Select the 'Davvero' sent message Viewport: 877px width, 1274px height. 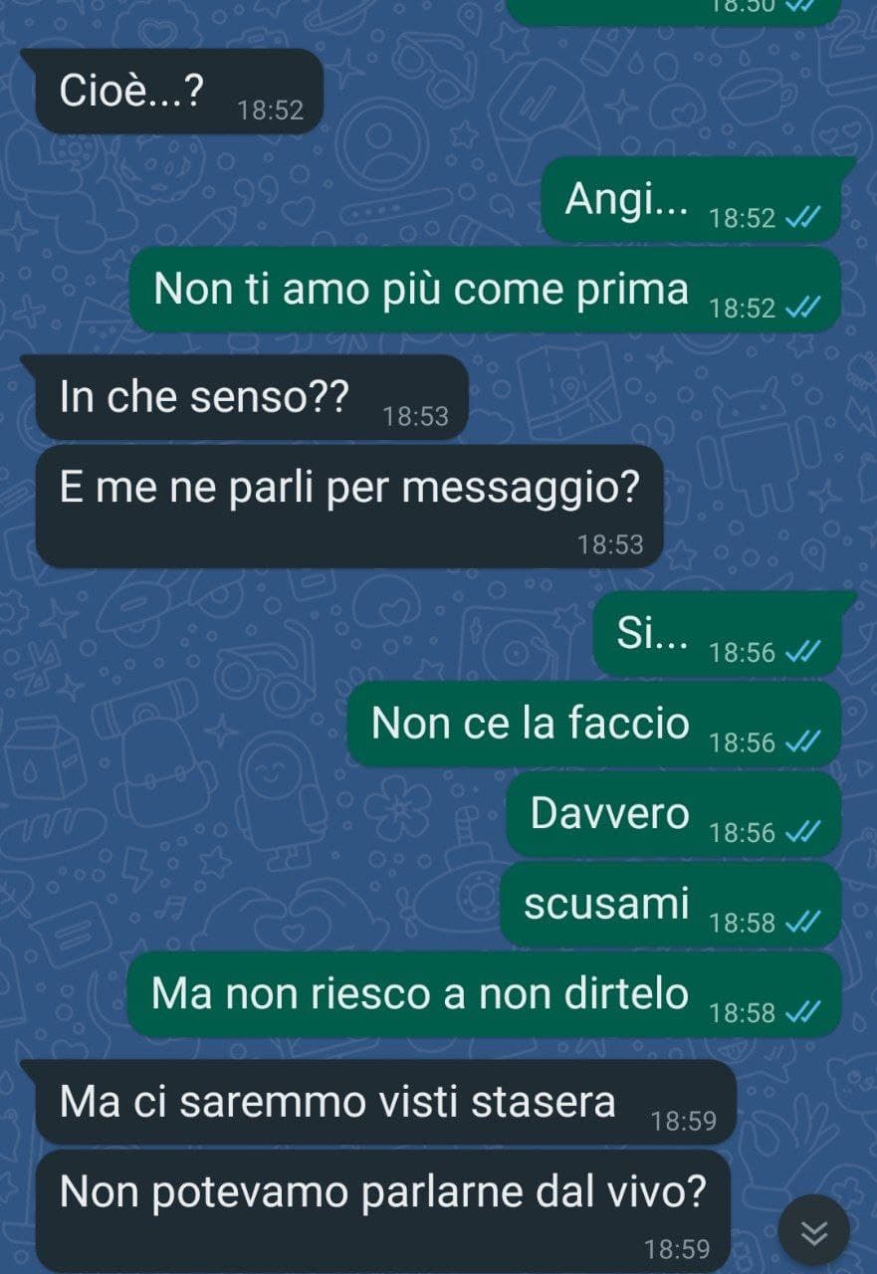click(673, 813)
